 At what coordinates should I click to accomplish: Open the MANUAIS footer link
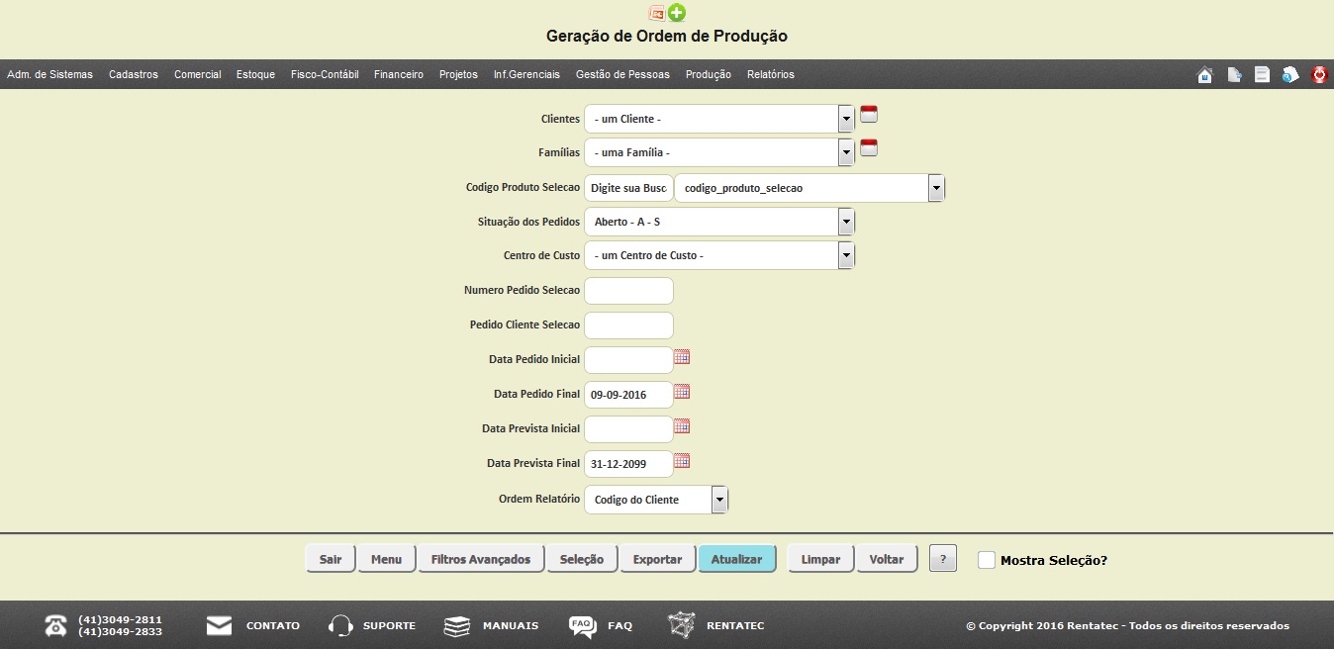coord(511,625)
